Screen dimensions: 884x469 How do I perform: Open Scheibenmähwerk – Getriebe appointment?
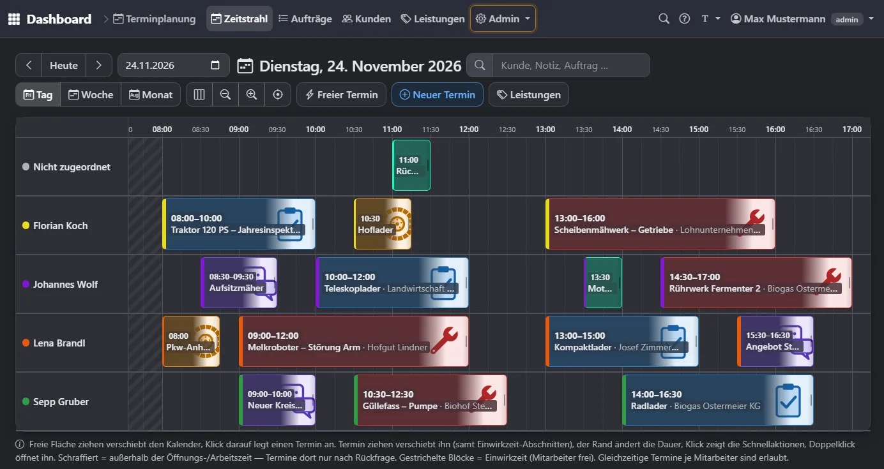pos(660,224)
